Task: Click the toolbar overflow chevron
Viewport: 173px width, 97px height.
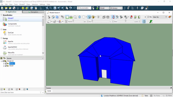Action: (x=145, y=17)
